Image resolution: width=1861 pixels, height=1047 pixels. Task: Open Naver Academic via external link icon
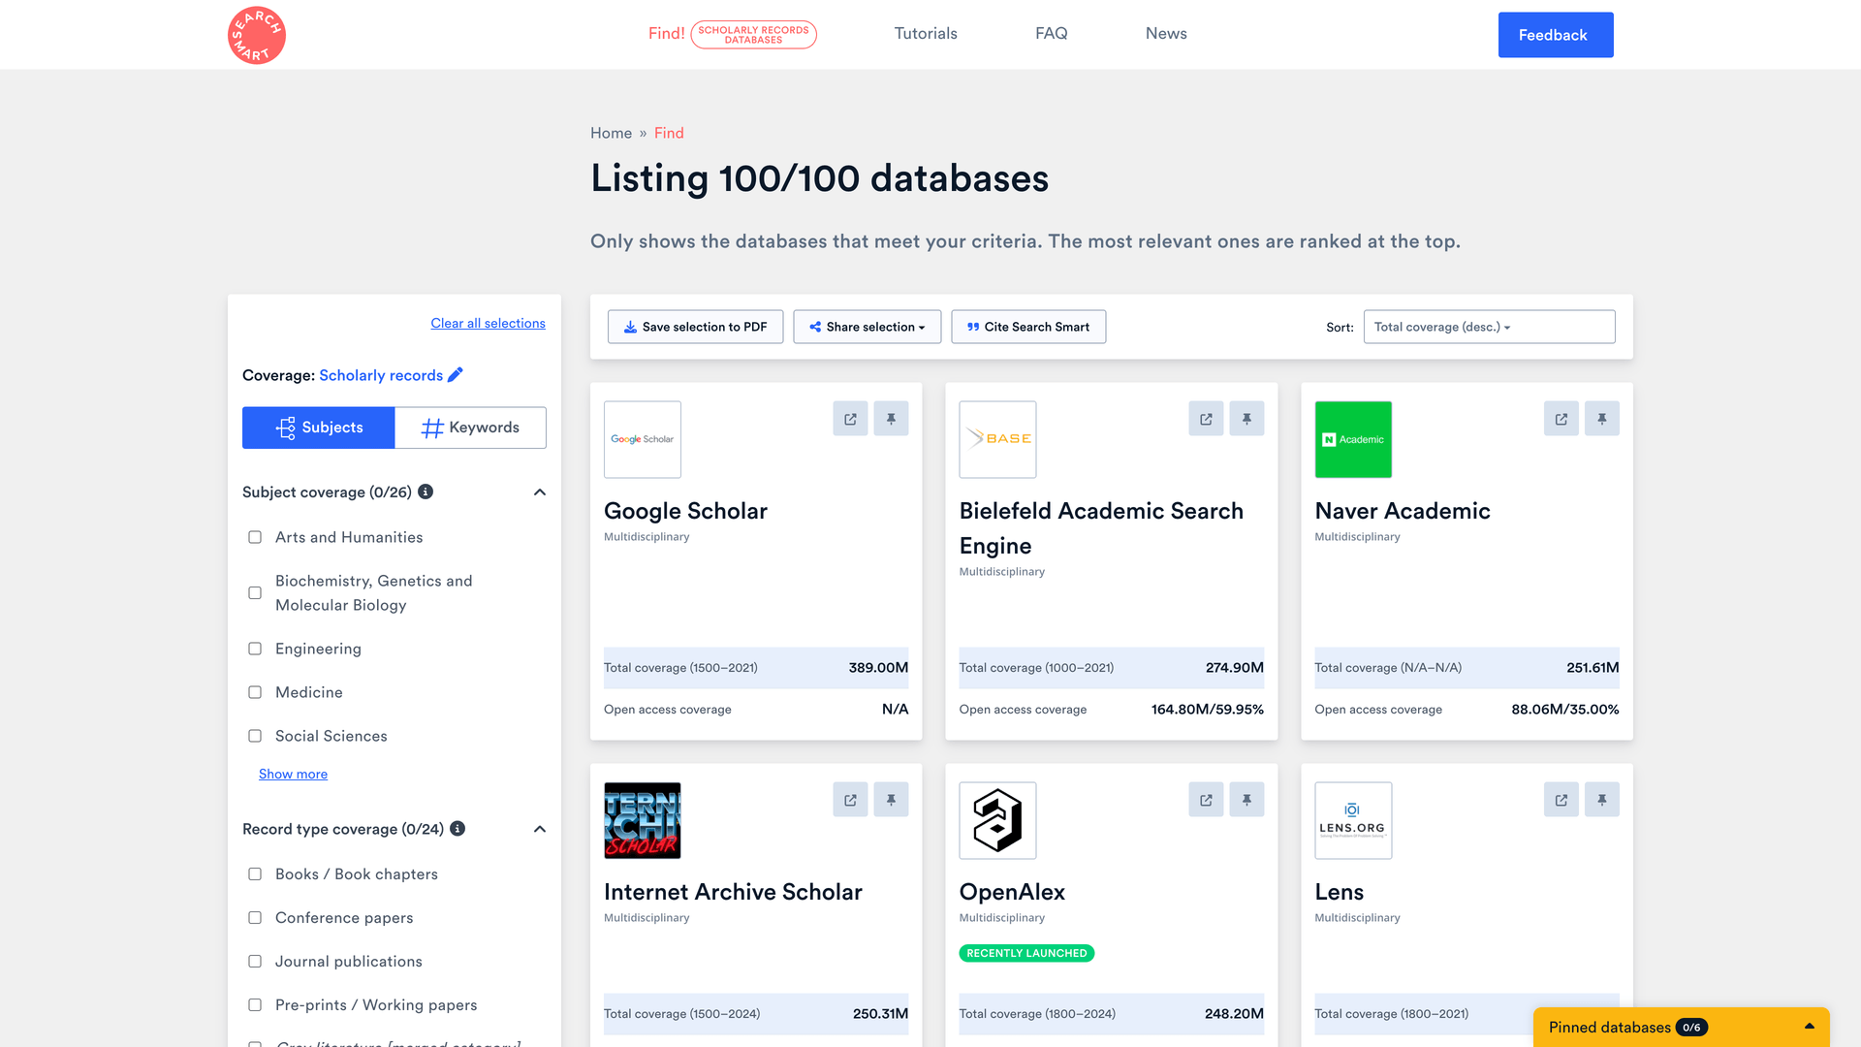tap(1561, 418)
